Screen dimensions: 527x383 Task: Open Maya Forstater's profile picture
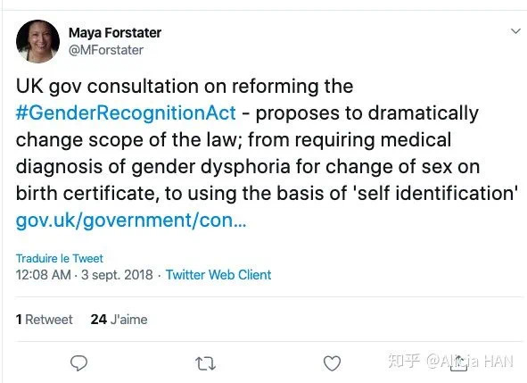pos(38,41)
